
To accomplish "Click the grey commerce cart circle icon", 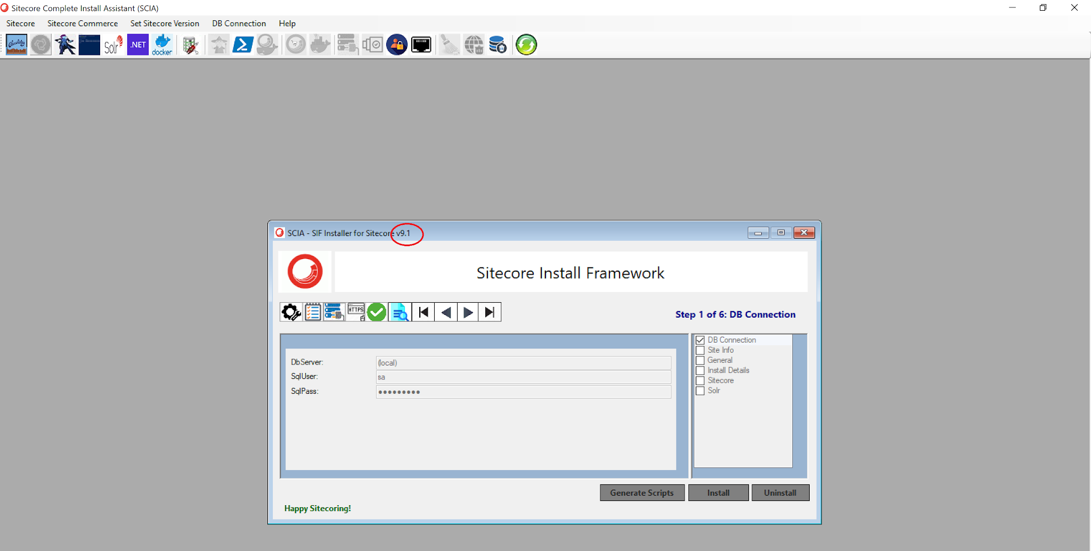I will point(296,45).
